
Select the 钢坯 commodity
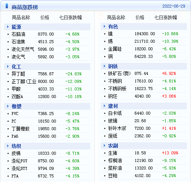(113, 96)
